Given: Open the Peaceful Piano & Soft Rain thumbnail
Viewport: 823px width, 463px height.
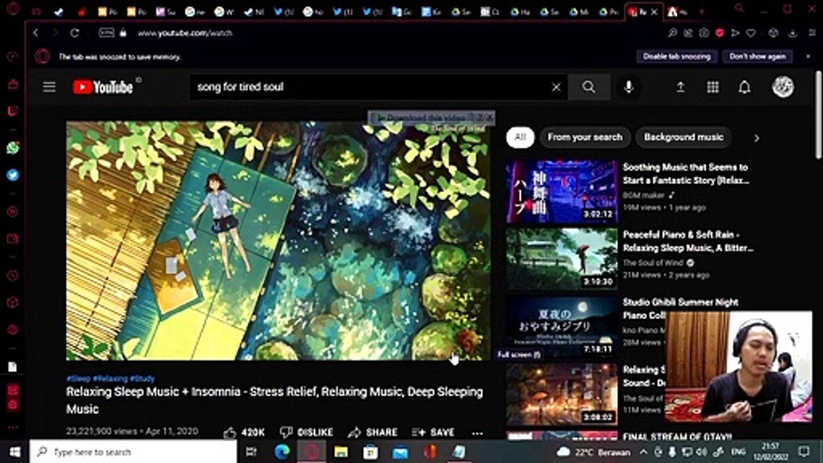Looking at the screenshot, I should click(561, 259).
